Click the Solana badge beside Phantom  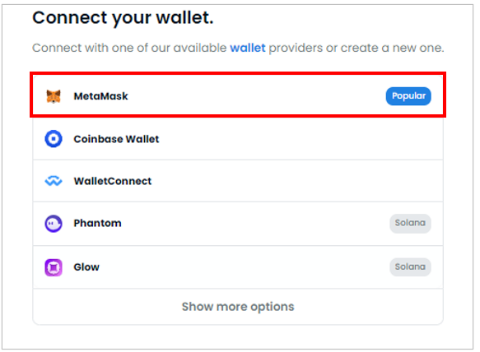click(x=410, y=223)
